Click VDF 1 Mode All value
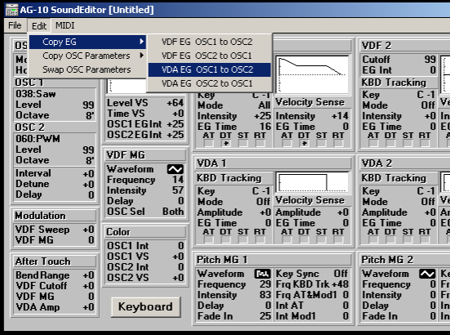450x335 pixels. coord(264,105)
